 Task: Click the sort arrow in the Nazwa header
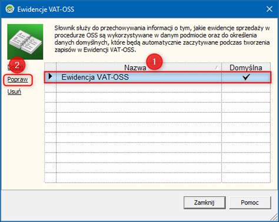(217, 68)
